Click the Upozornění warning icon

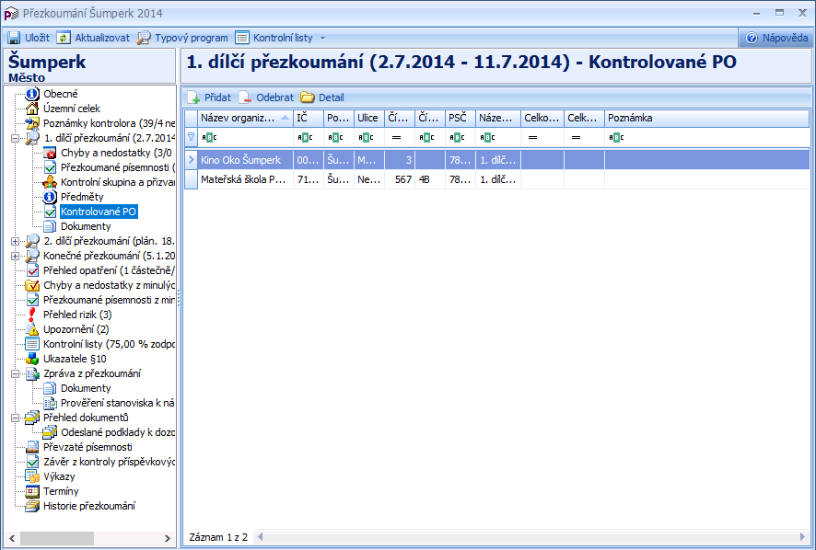pos(32,329)
